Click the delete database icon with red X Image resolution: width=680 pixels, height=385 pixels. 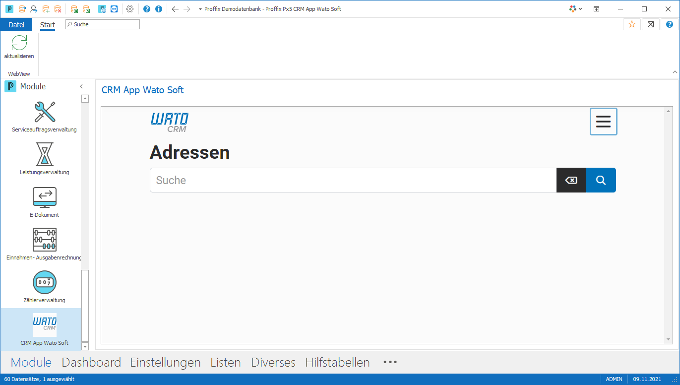[x=58, y=9]
